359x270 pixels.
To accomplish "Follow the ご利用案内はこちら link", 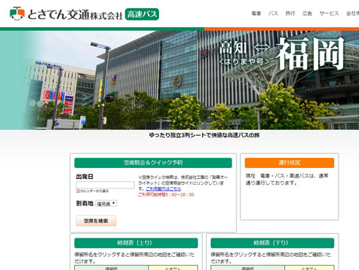I will (163, 189).
